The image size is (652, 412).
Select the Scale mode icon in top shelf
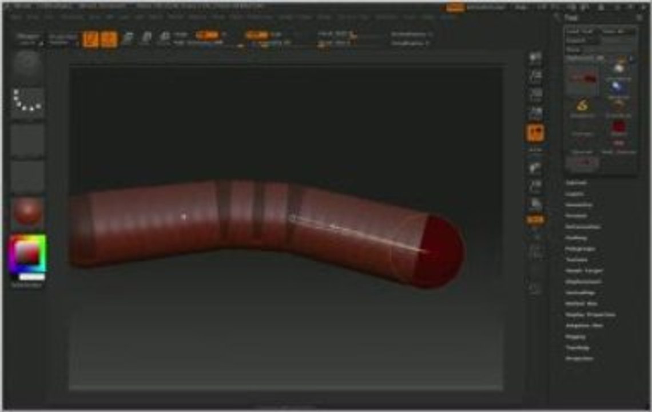146,38
